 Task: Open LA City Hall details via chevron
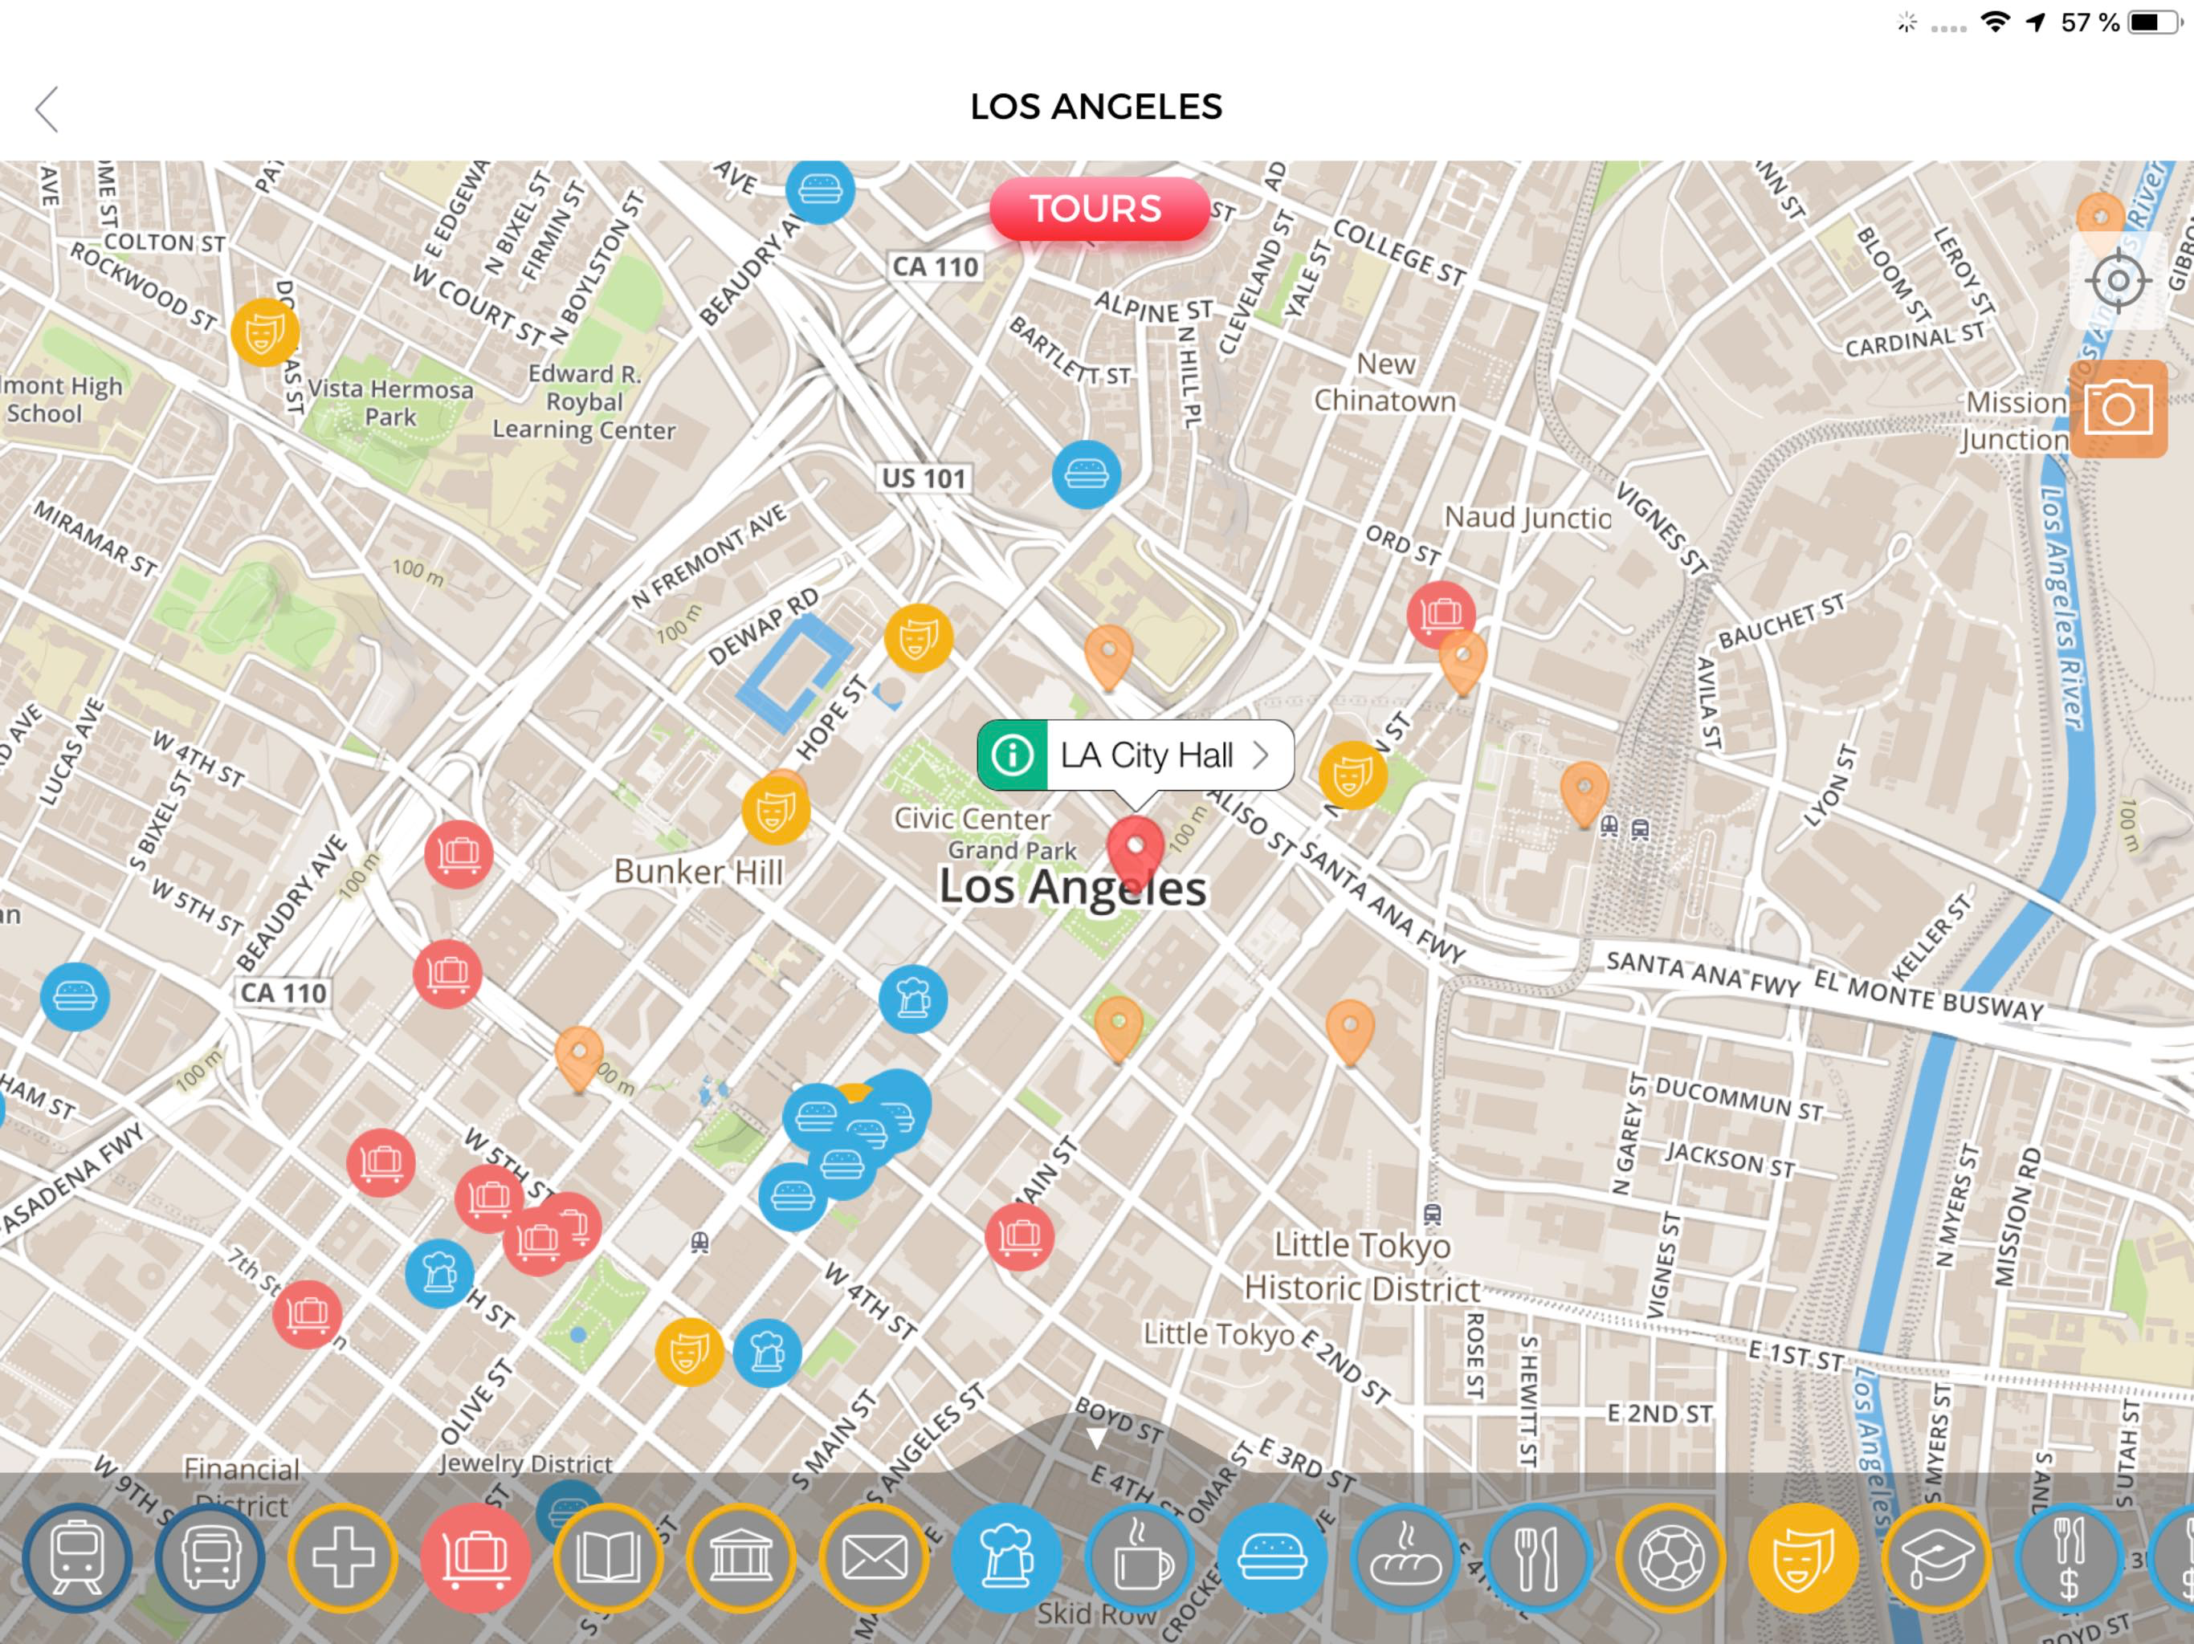pos(1261,755)
